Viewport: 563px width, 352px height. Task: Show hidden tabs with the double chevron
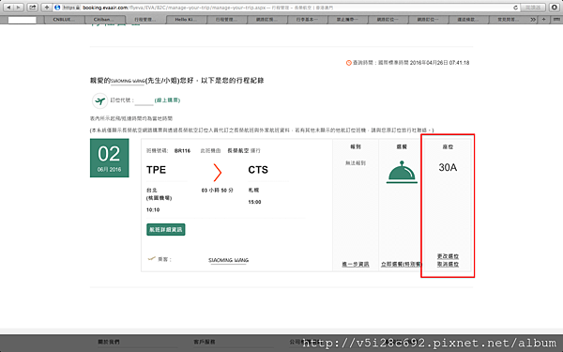pyautogui.click(x=533, y=20)
